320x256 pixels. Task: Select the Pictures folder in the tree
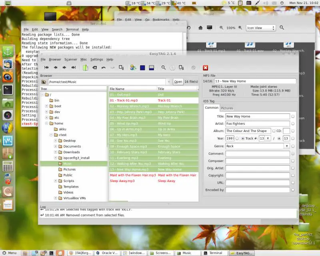[x=69, y=169]
